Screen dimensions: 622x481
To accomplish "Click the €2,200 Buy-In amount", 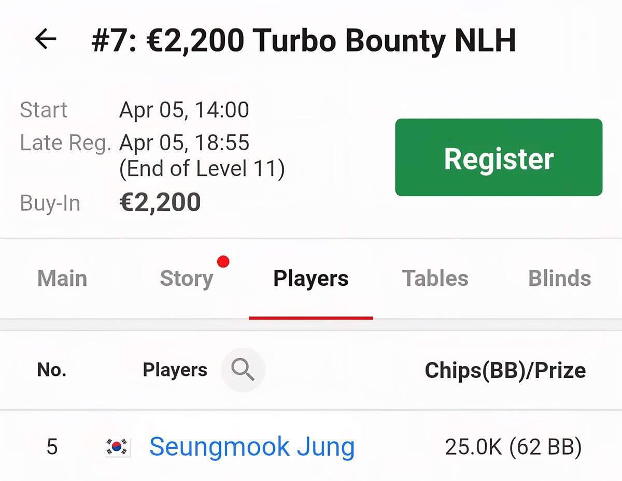I will [x=160, y=202].
